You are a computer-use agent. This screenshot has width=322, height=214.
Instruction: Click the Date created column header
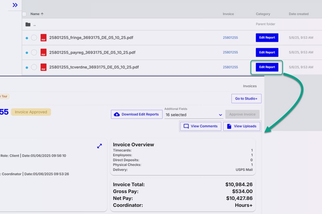(298, 14)
